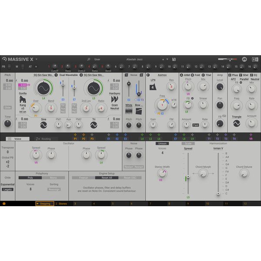Screen dimensions: 261x261
Task: Switch to the Voice tab
Action: 18,139
